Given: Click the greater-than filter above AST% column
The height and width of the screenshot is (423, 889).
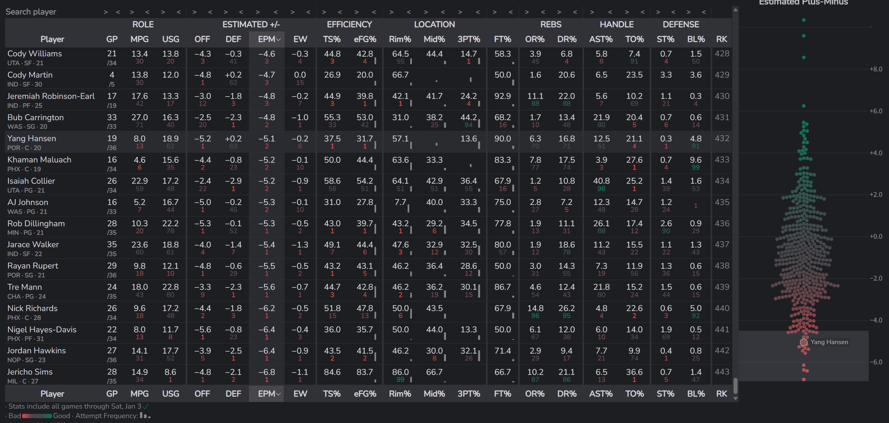Looking at the screenshot, I should [x=592, y=12].
